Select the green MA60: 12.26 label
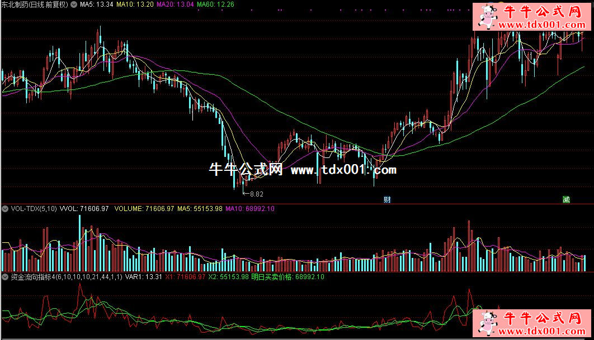 (215, 4)
